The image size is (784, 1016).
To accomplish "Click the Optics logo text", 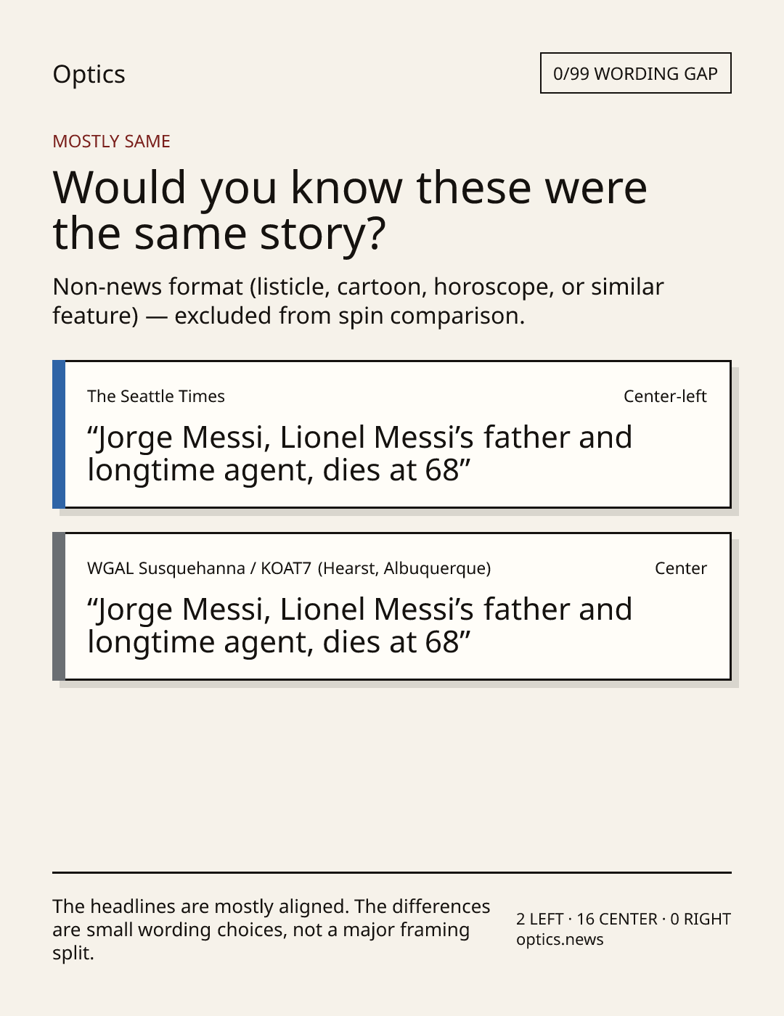I will pos(89,75).
